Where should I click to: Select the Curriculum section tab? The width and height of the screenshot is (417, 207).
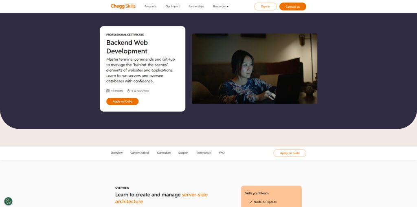pyautogui.click(x=164, y=153)
